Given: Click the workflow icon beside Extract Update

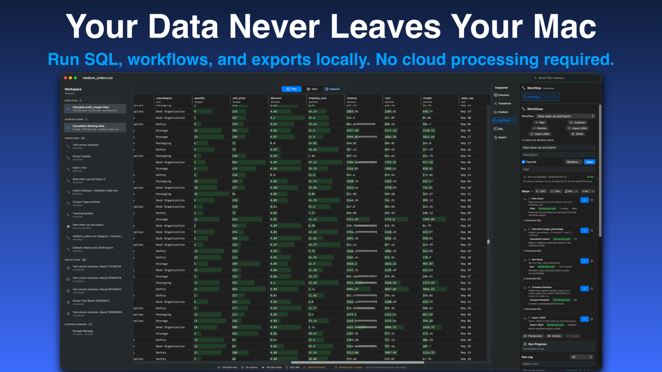Looking at the screenshot, I should [x=68, y=157].
